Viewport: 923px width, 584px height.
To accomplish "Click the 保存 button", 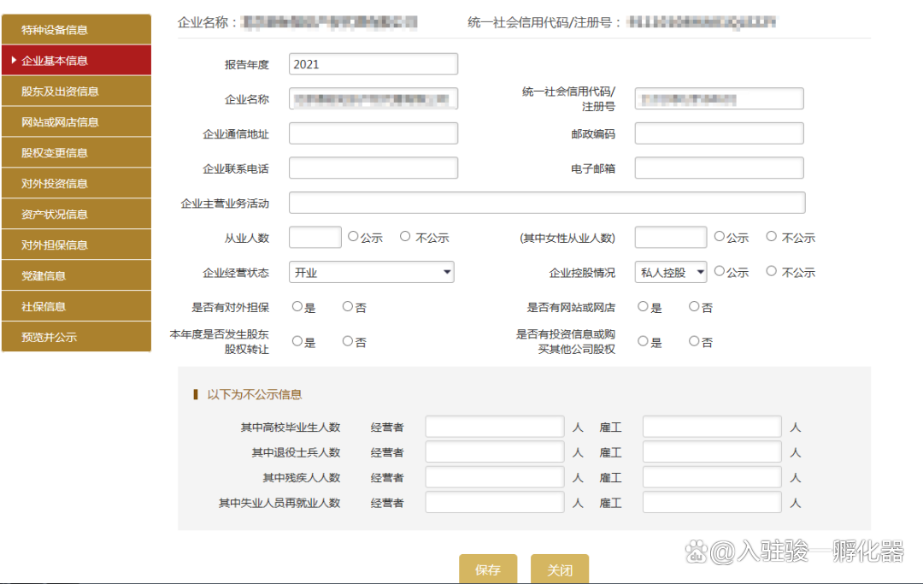I will click(x=488, y=569).
